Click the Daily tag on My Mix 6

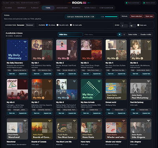point(9,110)
